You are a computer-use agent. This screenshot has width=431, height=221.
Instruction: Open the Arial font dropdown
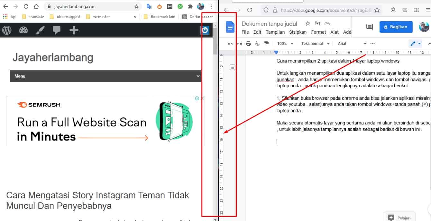352,44
